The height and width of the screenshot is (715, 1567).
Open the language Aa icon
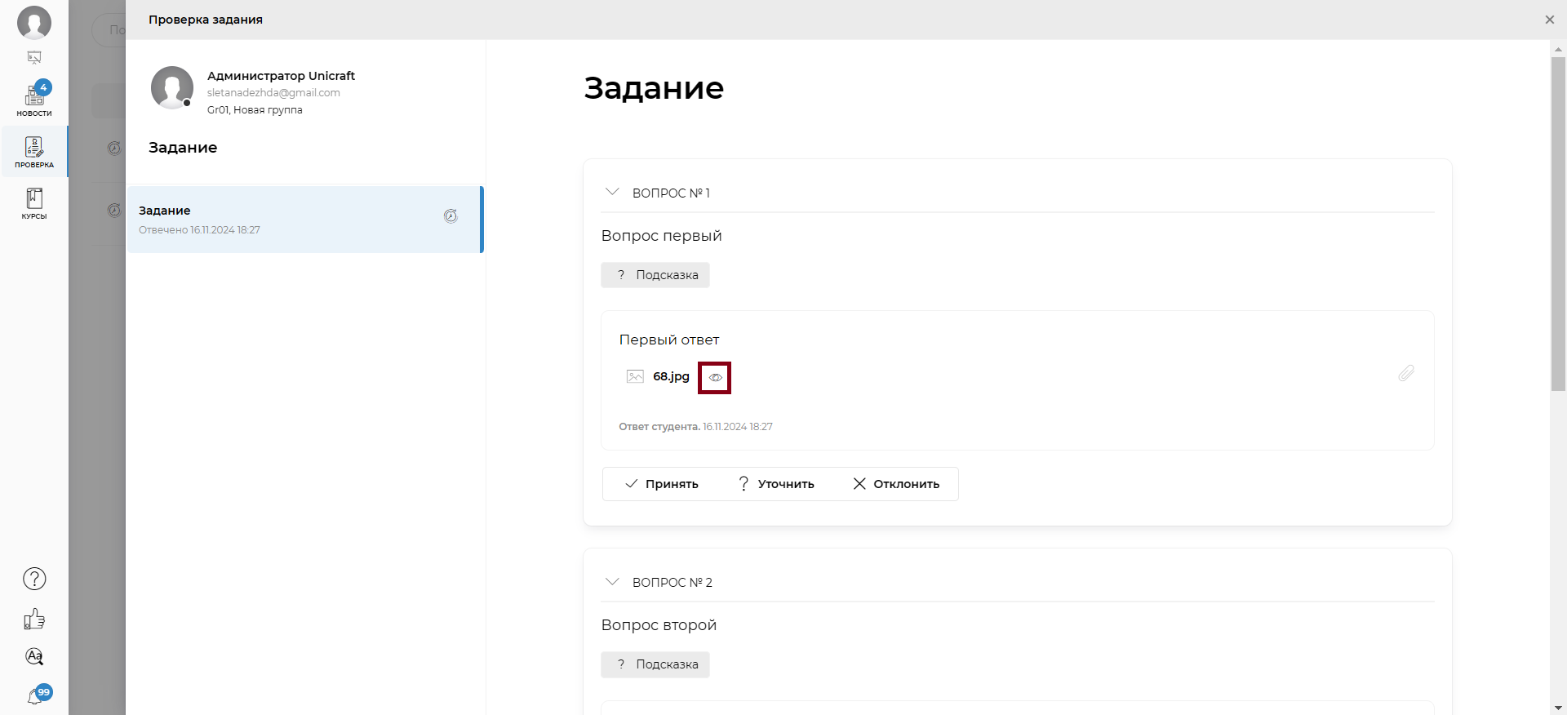pyautogui.click(x=34, y=656)
